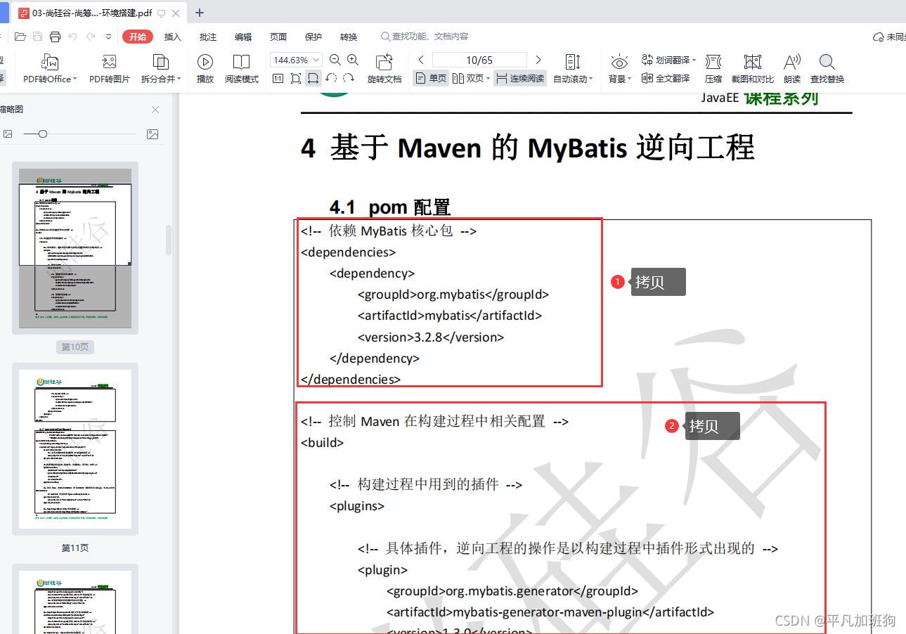
Task: Open a new tab with plus icon
Action: point(200,13)
